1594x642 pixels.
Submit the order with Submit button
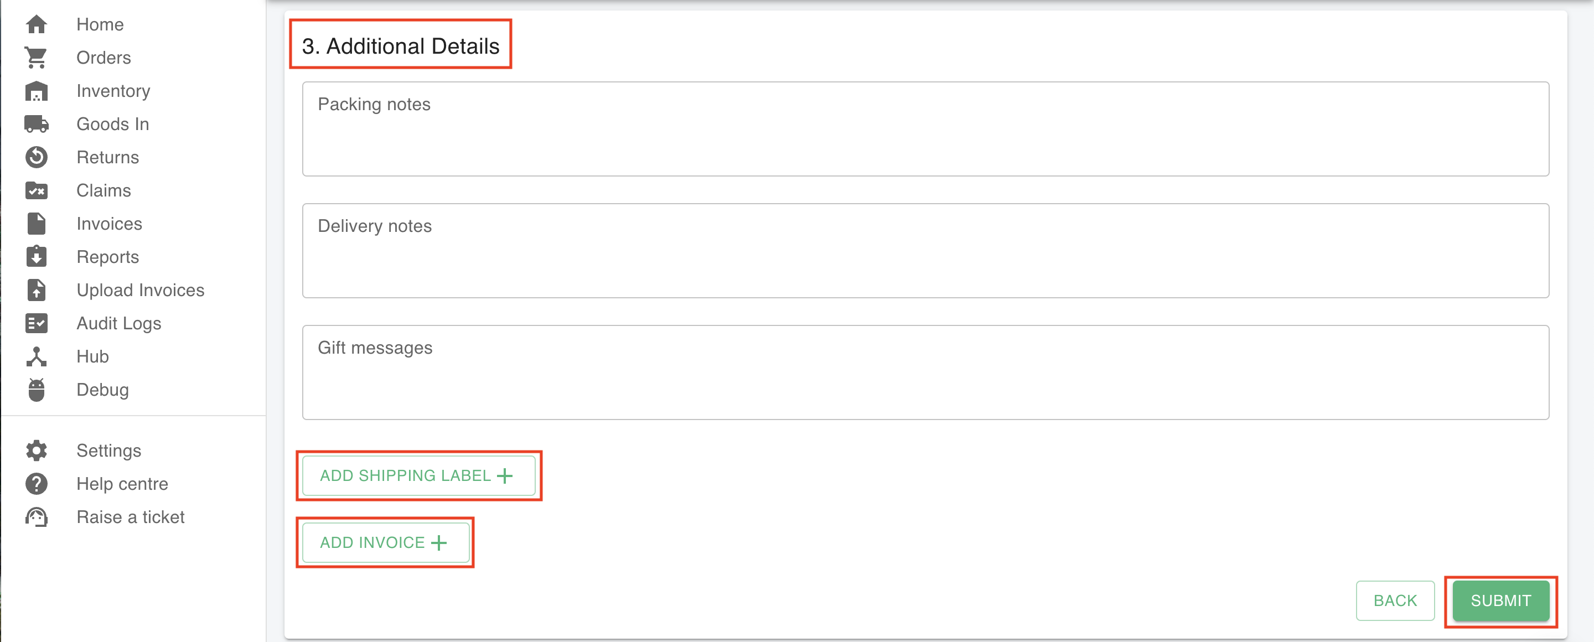coord(1500,600)
